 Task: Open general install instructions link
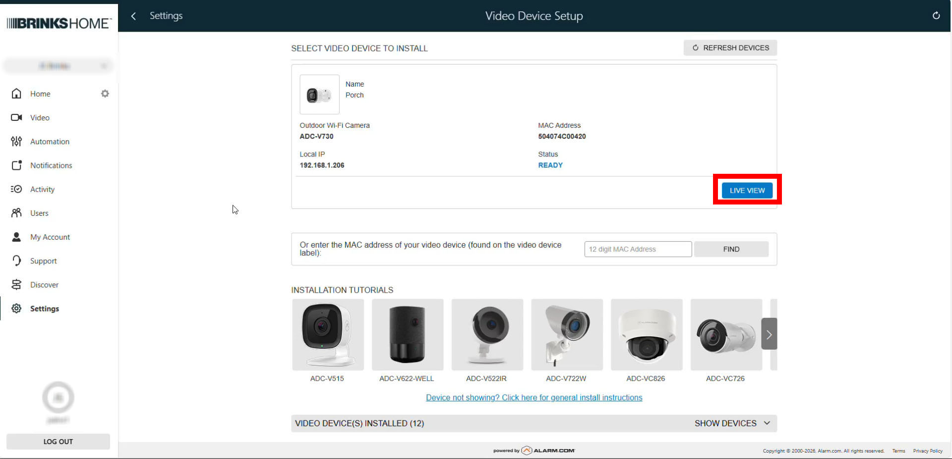click(x=534, y=398)
